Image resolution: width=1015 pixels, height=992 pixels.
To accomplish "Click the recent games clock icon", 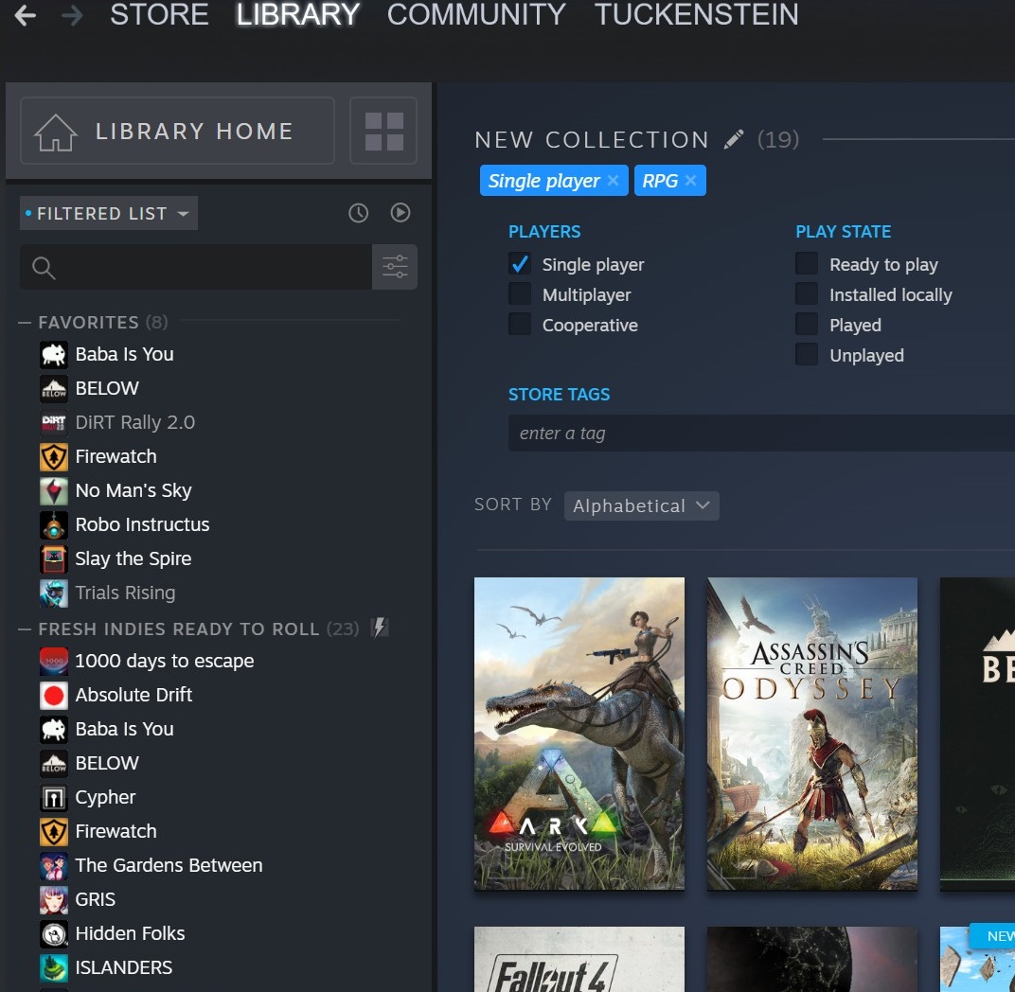I will point(358,213).
